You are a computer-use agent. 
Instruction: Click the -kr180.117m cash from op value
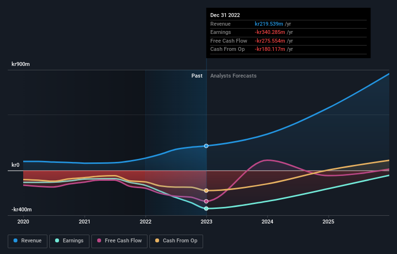tap(270, 49)
